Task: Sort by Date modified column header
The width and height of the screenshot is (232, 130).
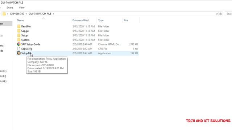Action: 80,20
